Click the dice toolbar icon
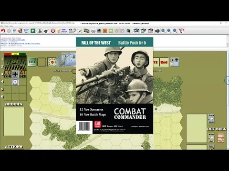Viewport: 229px width, 171px height. [x=73, y=31]
